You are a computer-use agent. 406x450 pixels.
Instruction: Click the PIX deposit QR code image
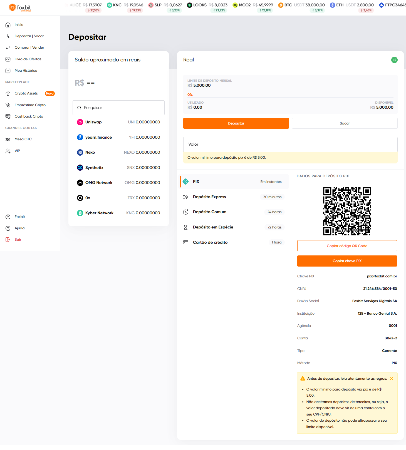click(x=347, y=211)
